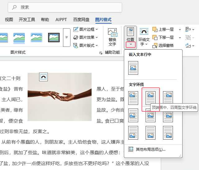Choose top-center square text wrapping position

click(151, 98)
